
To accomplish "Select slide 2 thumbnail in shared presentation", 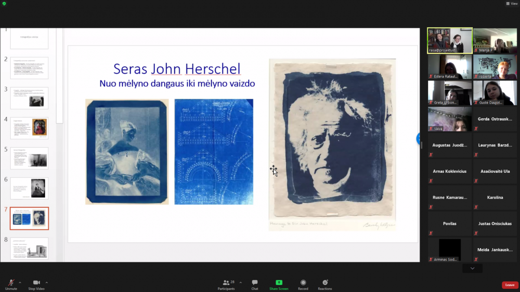I will click(29, 68).
